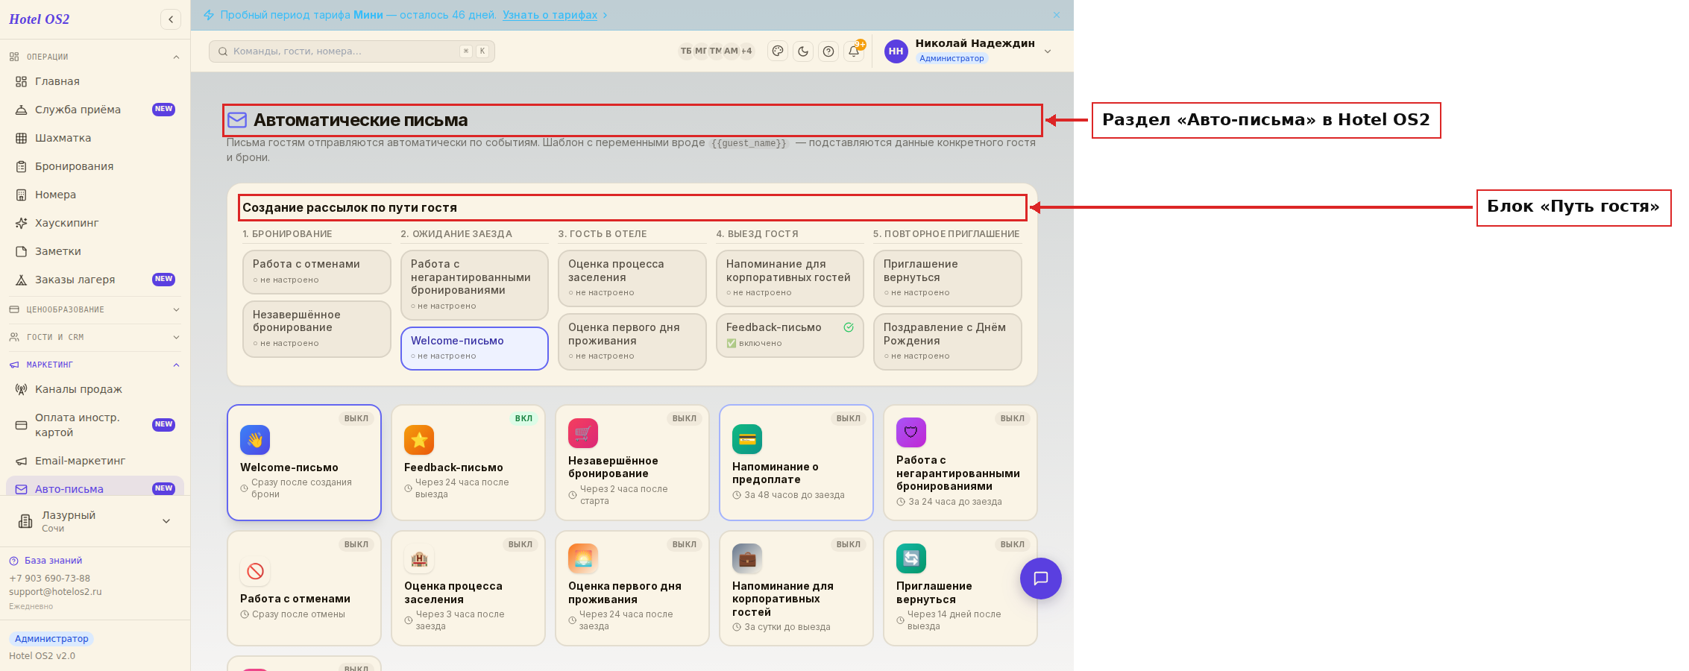Toggle ВКЛ switch on Feedback-письмо card
This screenshot has height=671, width=1689.
523,418
